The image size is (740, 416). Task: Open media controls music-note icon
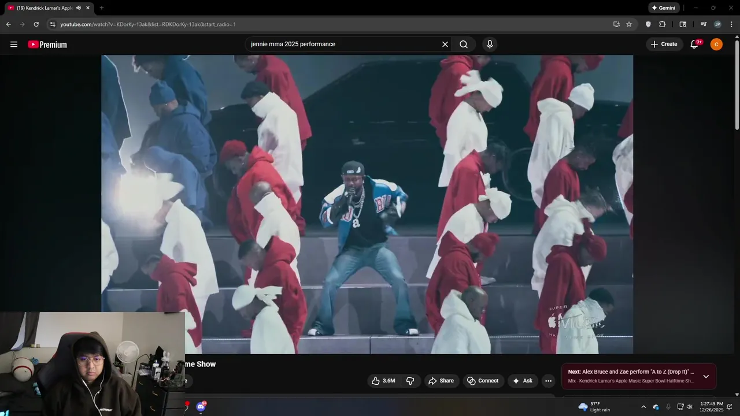[x=704, y=24]
